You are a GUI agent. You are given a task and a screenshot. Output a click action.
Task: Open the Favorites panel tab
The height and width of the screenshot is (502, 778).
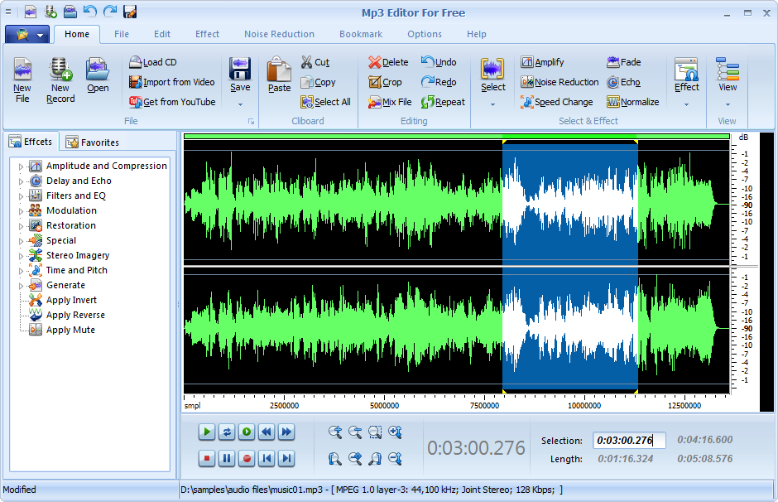click(92, 142)
